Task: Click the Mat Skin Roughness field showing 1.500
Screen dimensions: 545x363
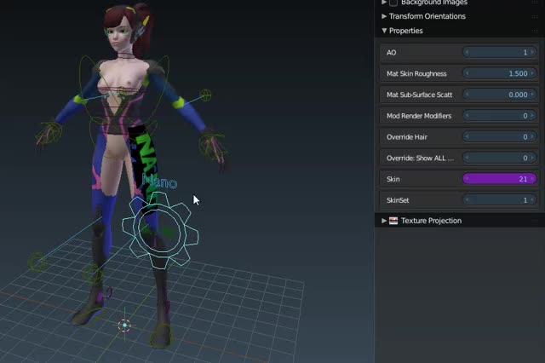Action: [x=500, y=73]
